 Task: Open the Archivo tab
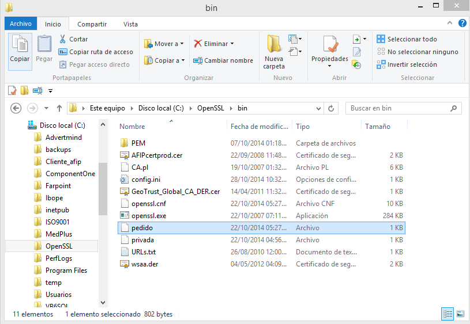(21, 24)
